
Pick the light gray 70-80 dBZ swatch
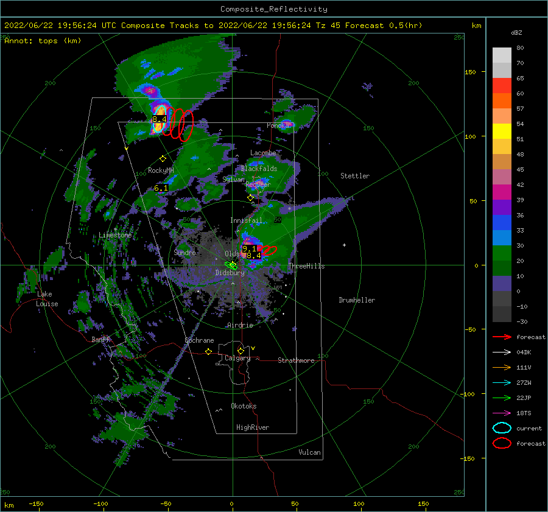[502, 55]
